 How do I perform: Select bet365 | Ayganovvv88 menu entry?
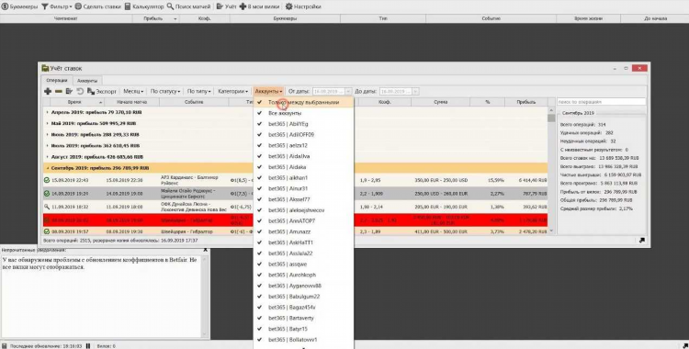(303, 286)
